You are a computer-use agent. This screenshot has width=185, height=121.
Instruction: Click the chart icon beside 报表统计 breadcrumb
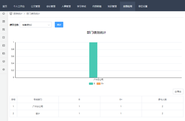(11, 14)
